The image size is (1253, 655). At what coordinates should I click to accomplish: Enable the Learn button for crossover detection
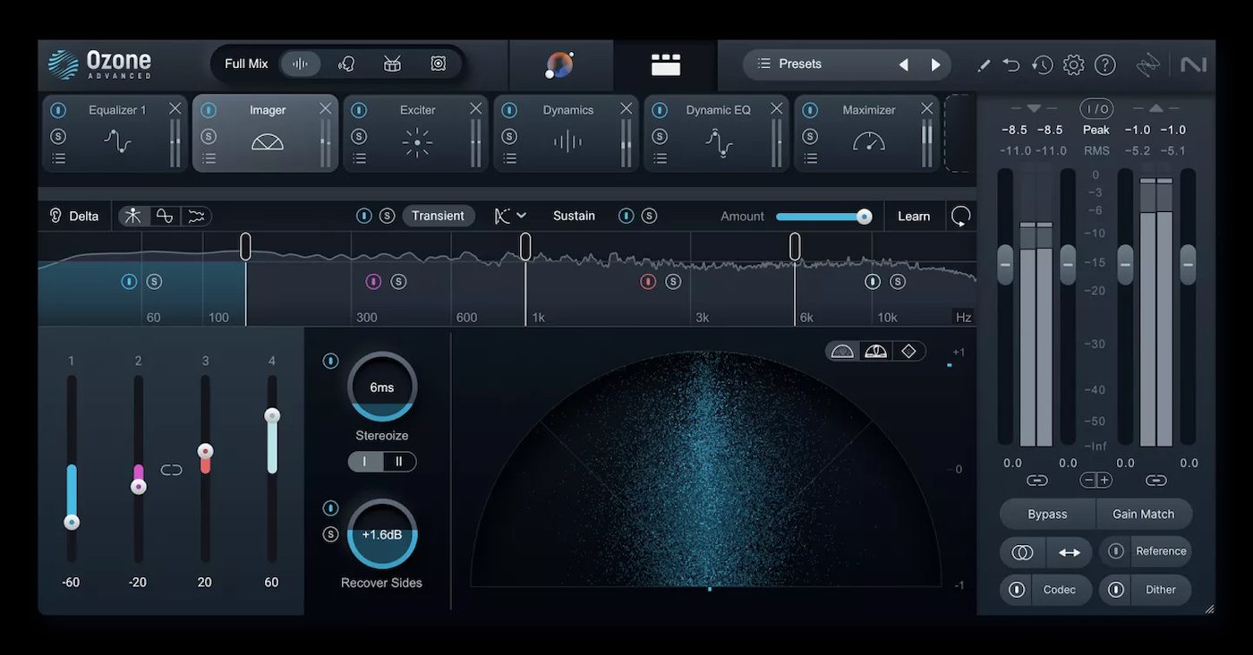[x=914, y=216]
